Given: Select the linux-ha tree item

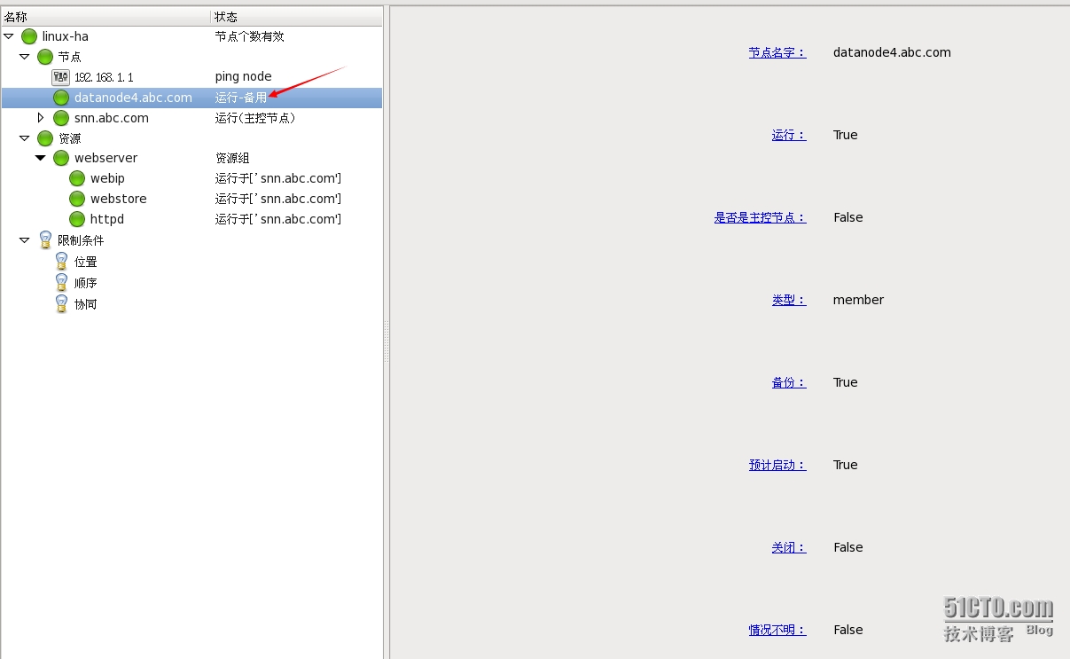Looking at the screenshot, I should tap(66, 36).
